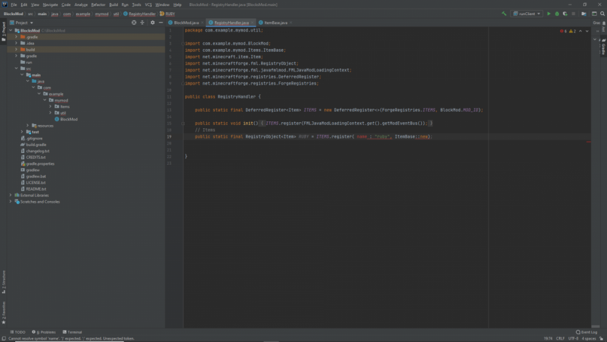Expand the External Libraries node
The height and width of the screenshot is (342, 607).
[x=10, y=195]
